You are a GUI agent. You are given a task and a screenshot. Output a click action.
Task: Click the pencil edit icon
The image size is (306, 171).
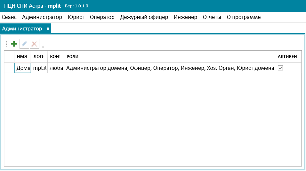24,44
